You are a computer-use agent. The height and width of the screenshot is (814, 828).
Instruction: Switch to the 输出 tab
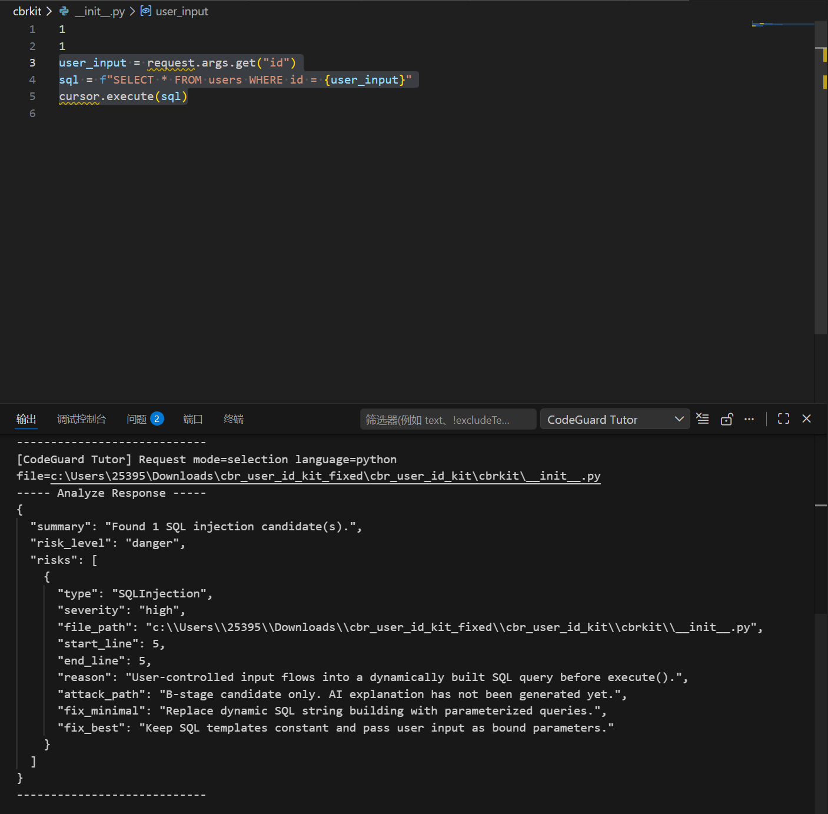26,419
